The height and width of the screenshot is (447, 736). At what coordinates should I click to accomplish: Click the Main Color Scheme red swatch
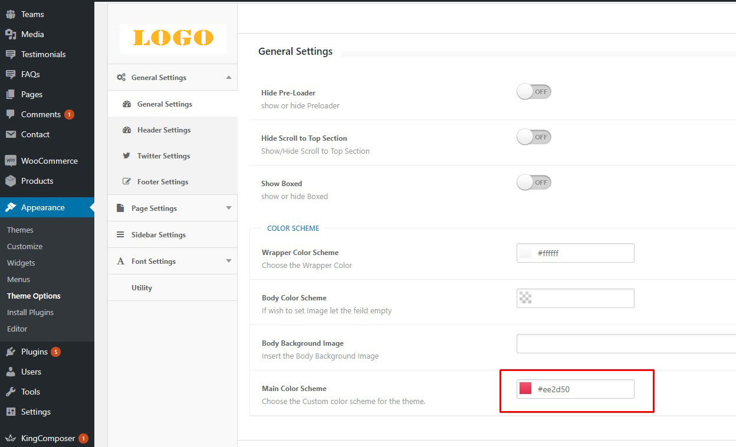point(525,389)
